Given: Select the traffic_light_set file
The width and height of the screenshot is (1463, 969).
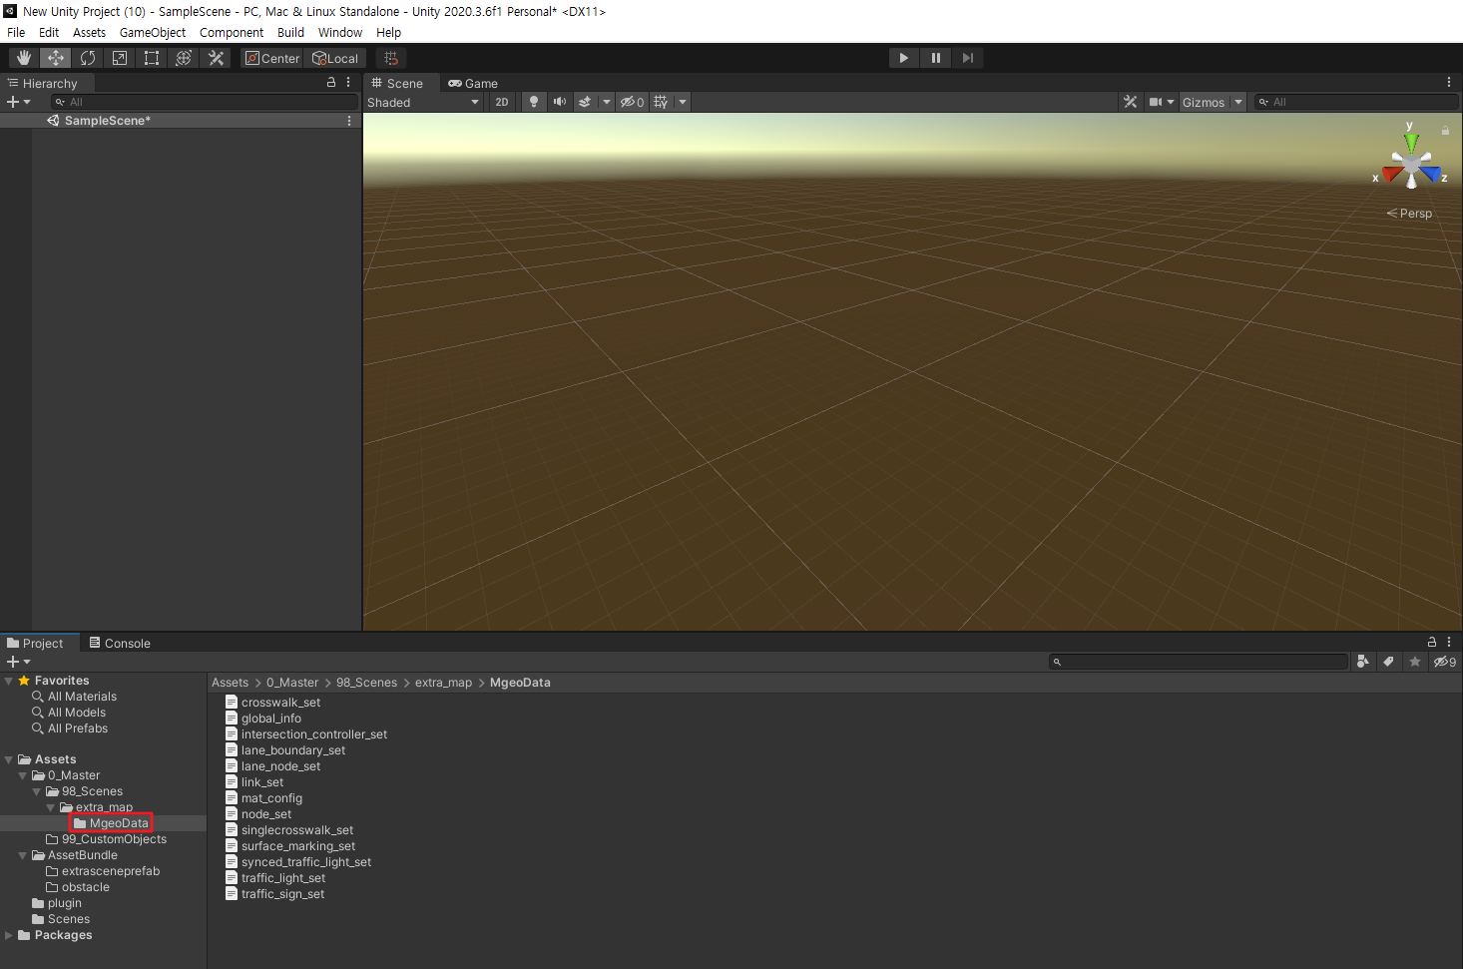Looking at the screenshot, I should pos(282,878).
